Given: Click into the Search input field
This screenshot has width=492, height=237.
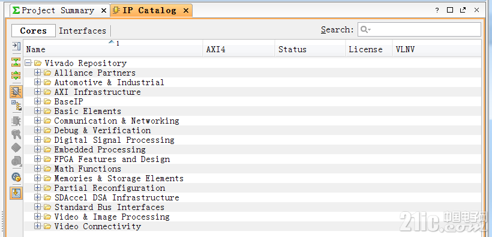Looking at the screenshot, I should (x=419, y=29).
